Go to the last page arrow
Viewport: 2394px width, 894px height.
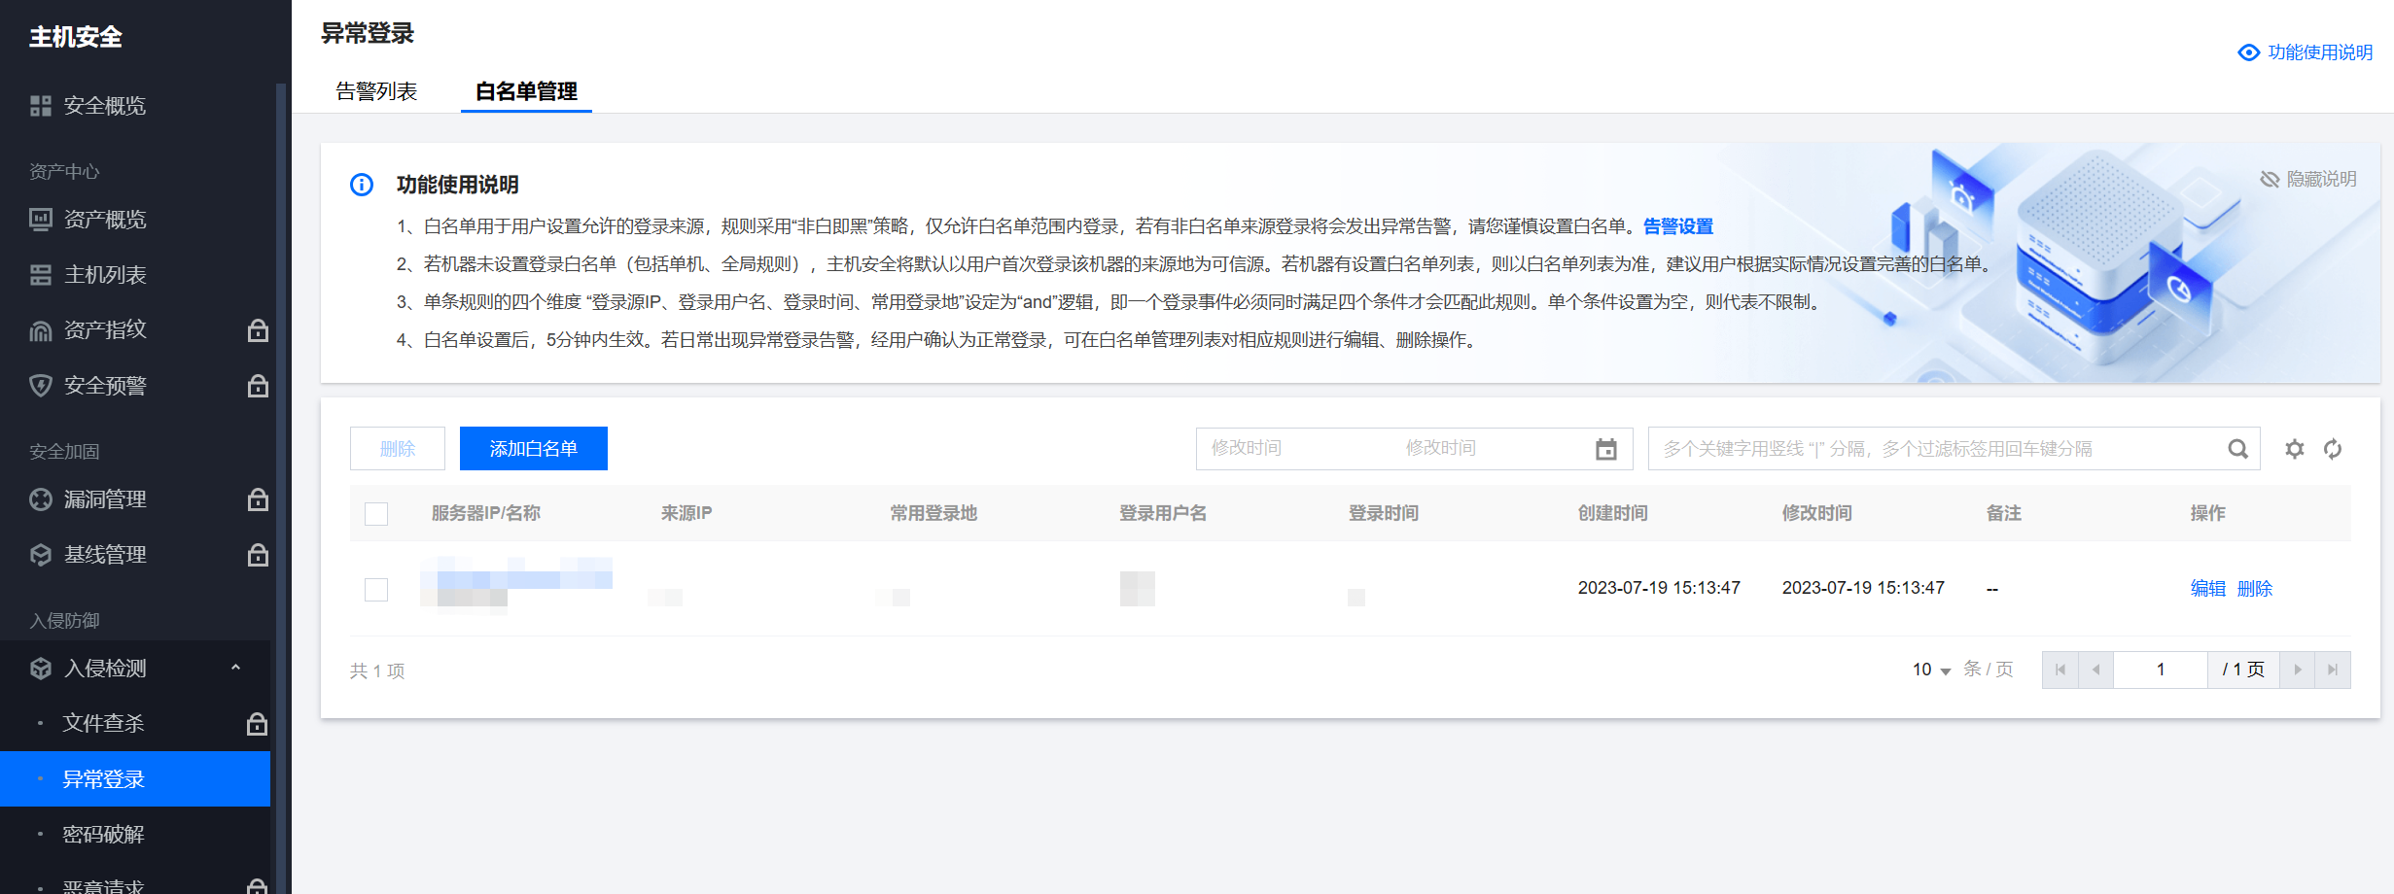click(2333, 670)
